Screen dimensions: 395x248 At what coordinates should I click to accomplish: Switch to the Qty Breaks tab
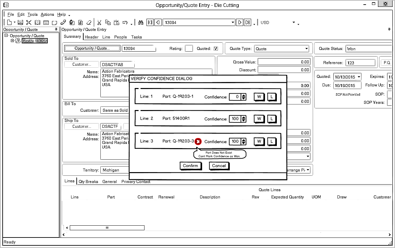pos(88,182)
